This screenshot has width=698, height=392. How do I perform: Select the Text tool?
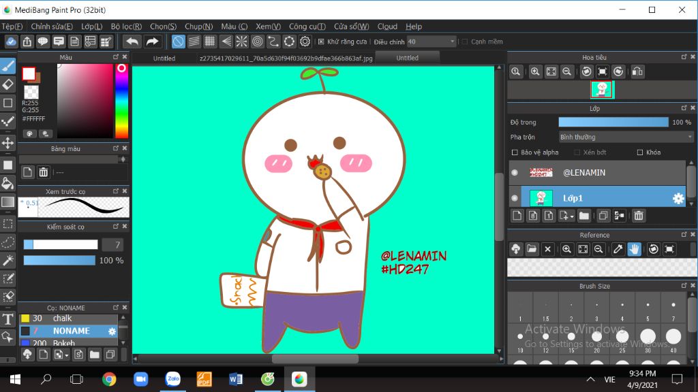(8, 318)
